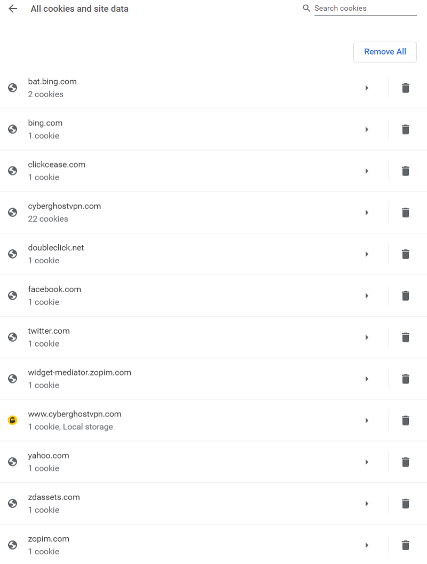Click the Remove All button
The image size is (427, 564).
click(385, 52)
